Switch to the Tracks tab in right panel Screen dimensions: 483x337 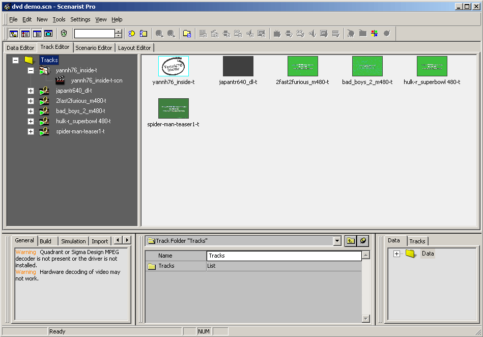[x=417, y=241]
